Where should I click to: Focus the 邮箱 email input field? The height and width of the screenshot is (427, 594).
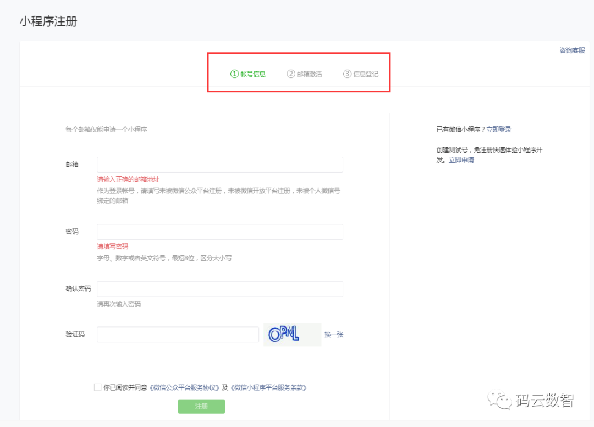click(x=220, y=164)
